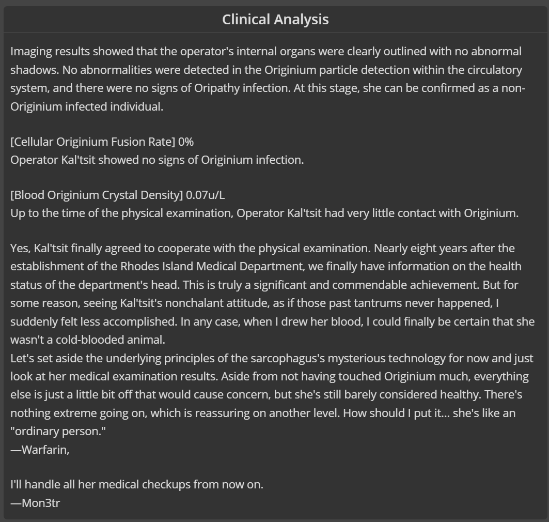549x522 pixels.
Task: Click the Mon3tr signature line
Action: coord(35,503)
